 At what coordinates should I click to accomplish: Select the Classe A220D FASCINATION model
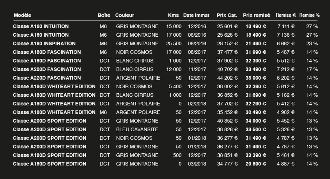(x=47, y=78)
